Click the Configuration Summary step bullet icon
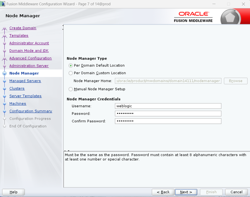The image size is (250, 197). click(4, 111)
